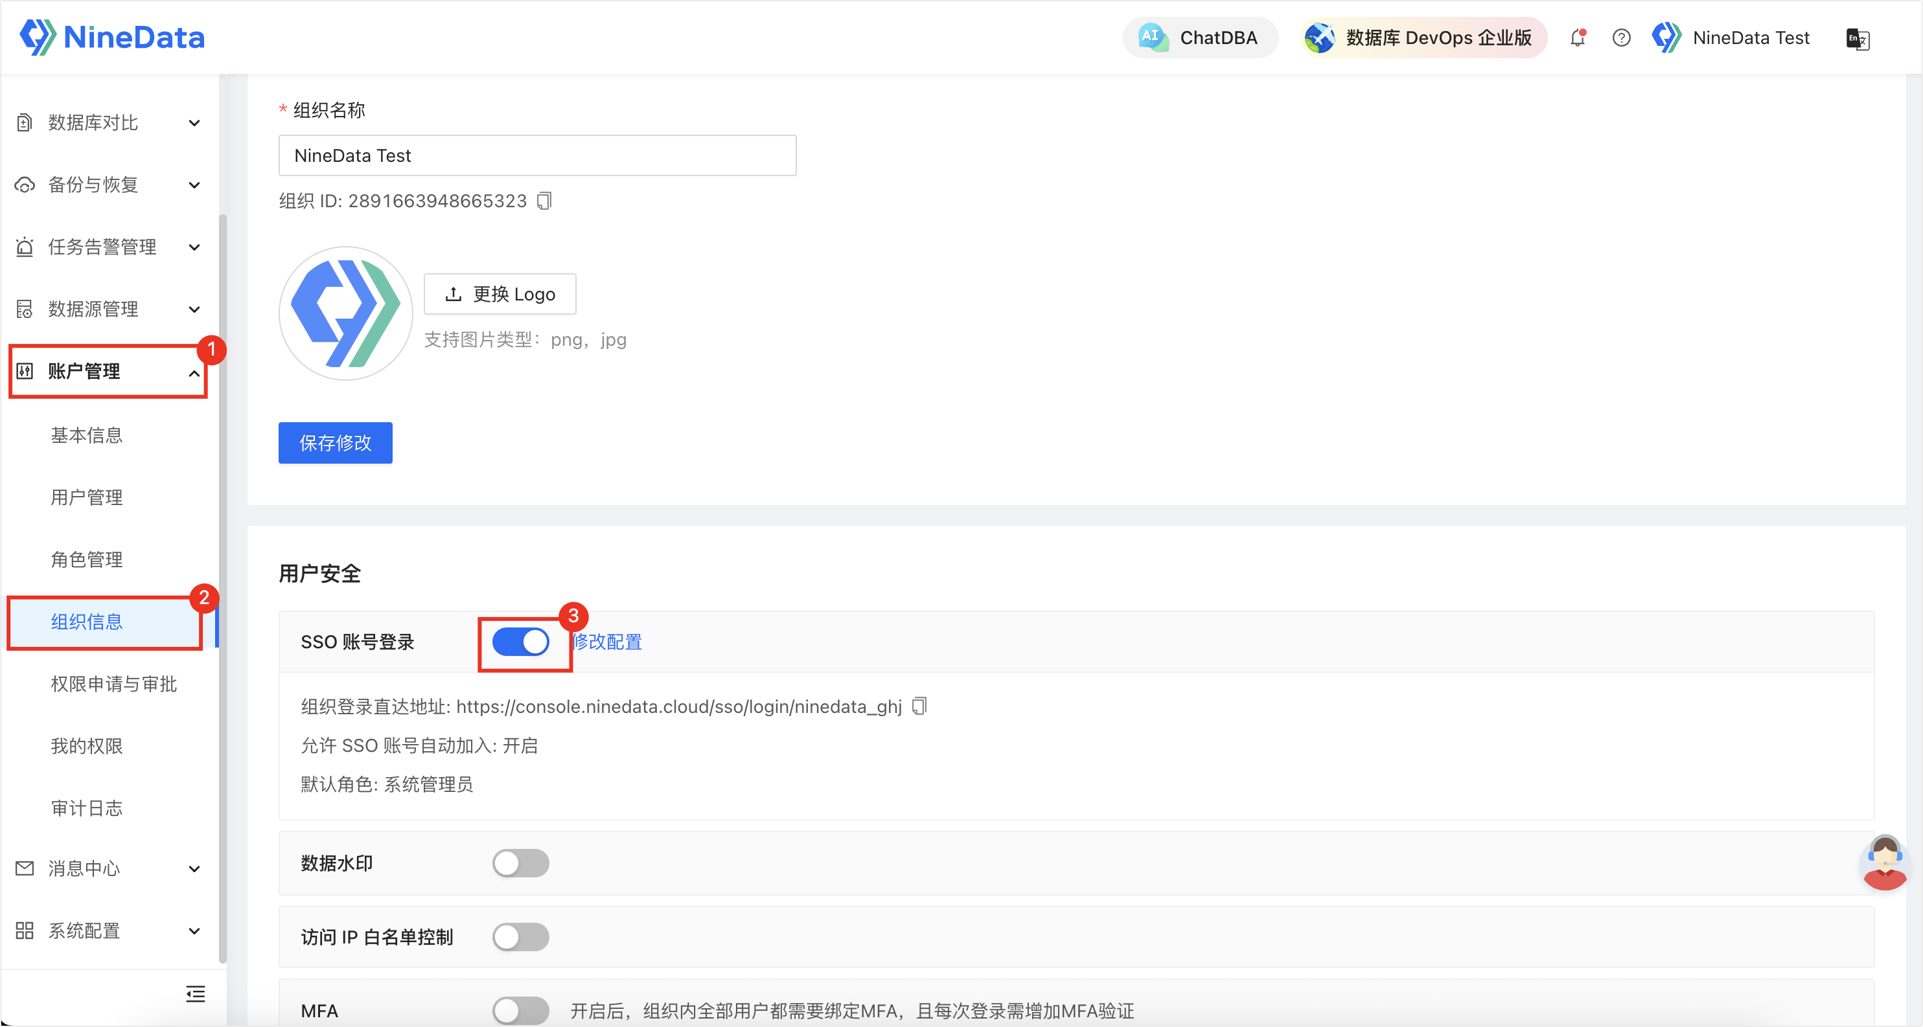This screenshot has height=1027, width=1923.
Task: Click the 数据库 DevOps 企业版 badge
Action: point(1423,38)
